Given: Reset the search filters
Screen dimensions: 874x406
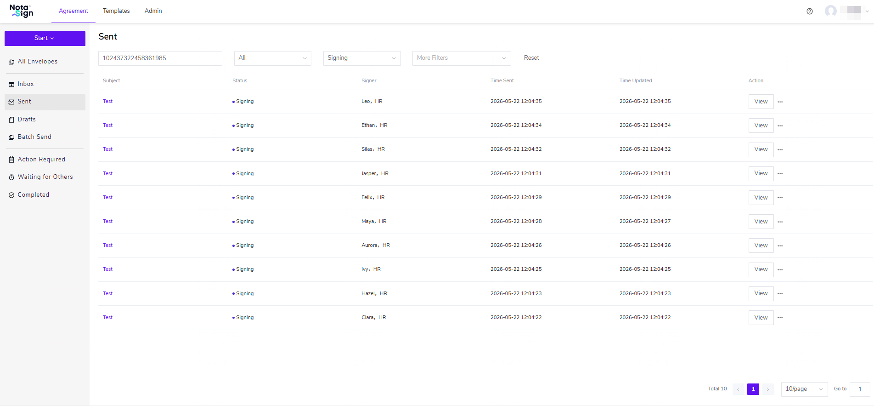Looking at the screenshot, I should tap(531, 58).
